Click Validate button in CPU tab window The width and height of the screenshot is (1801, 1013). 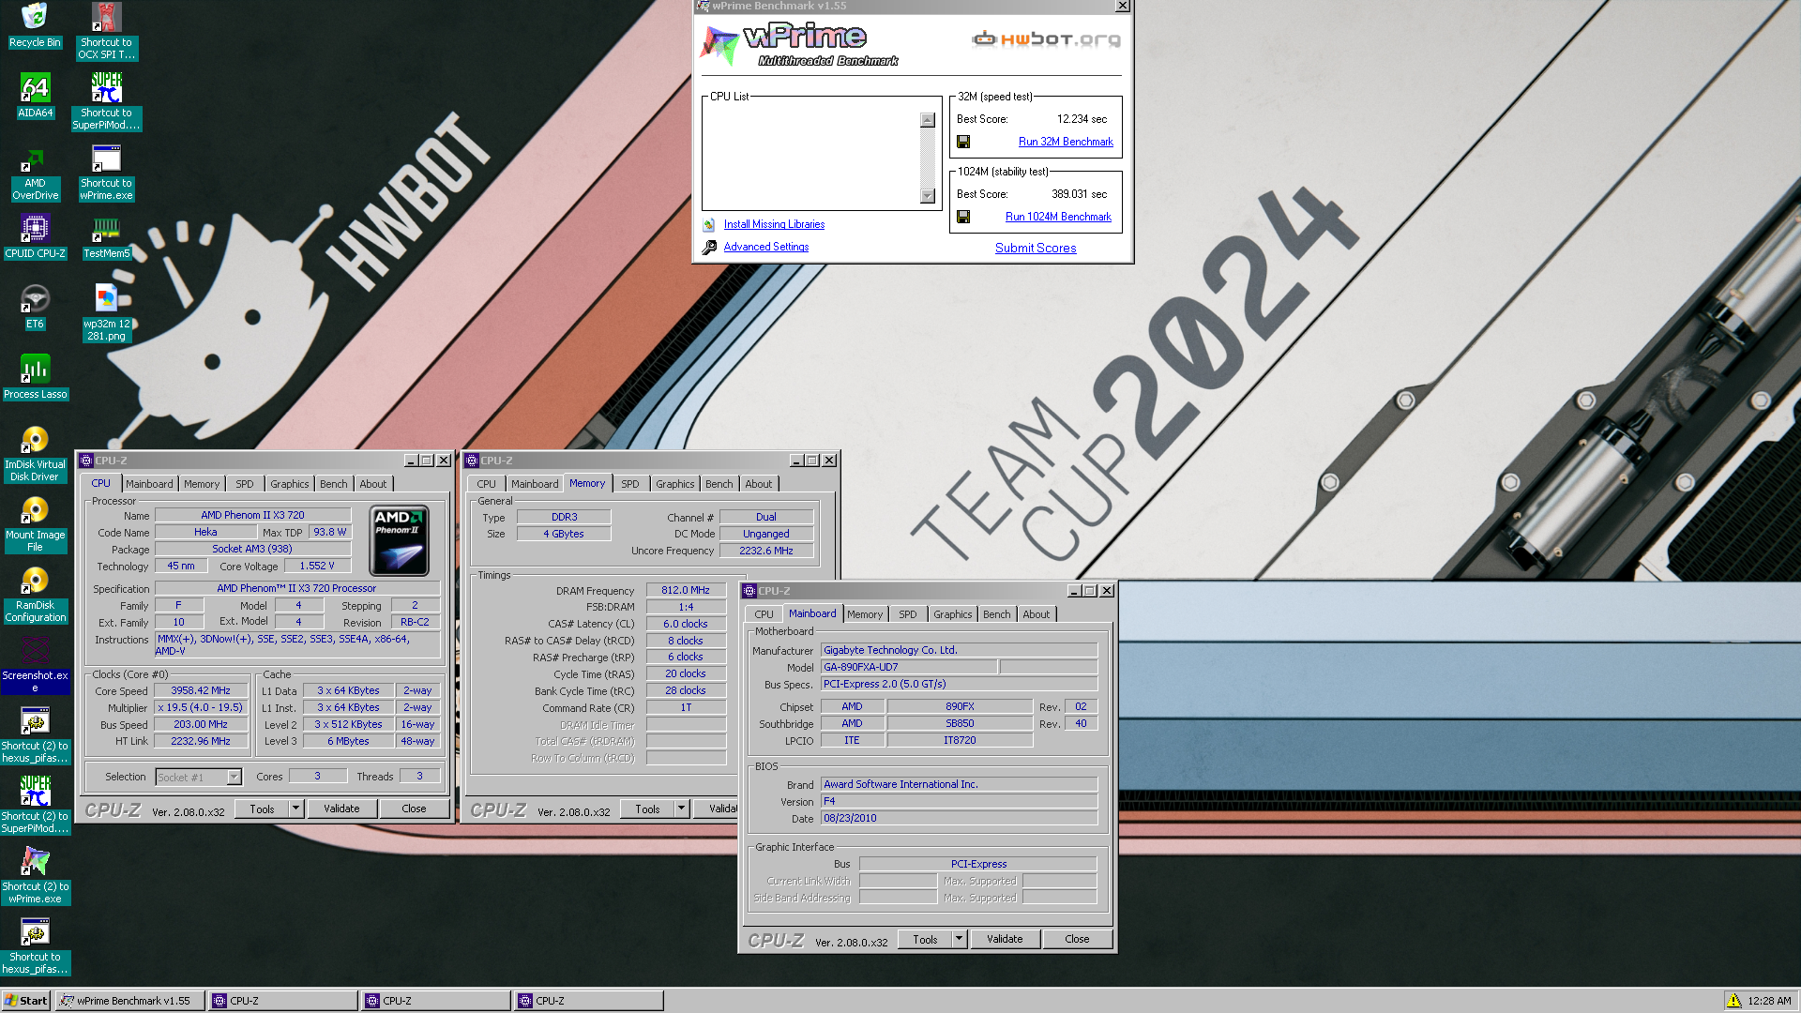coord(341,809)
